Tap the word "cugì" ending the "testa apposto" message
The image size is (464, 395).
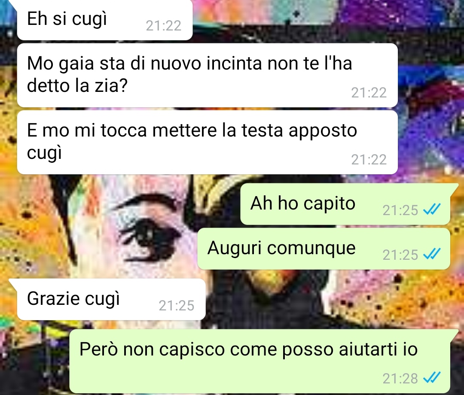[44, 153]
